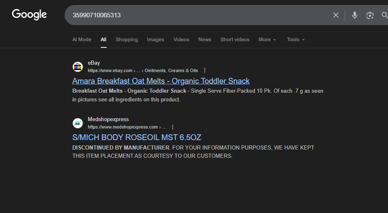The image size is (388, 213).
Task: Open Google Lens image search
Action: pyautogui.click(x=370, y=15)
